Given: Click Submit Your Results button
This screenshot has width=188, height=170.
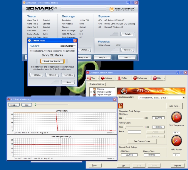Looking at the screenshot, I should point(52,61).
